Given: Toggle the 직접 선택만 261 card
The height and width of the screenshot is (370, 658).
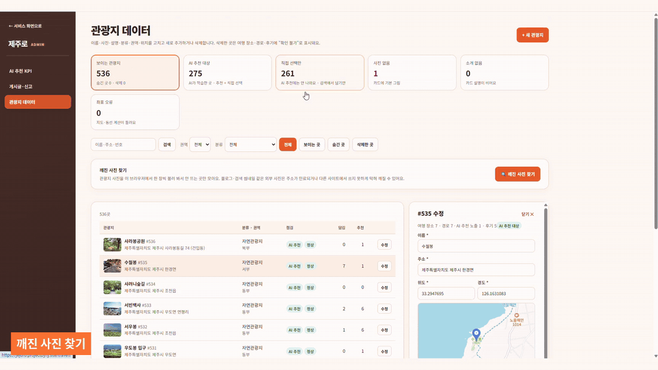Looking at the screenshot, I should (x=320, y=72).
